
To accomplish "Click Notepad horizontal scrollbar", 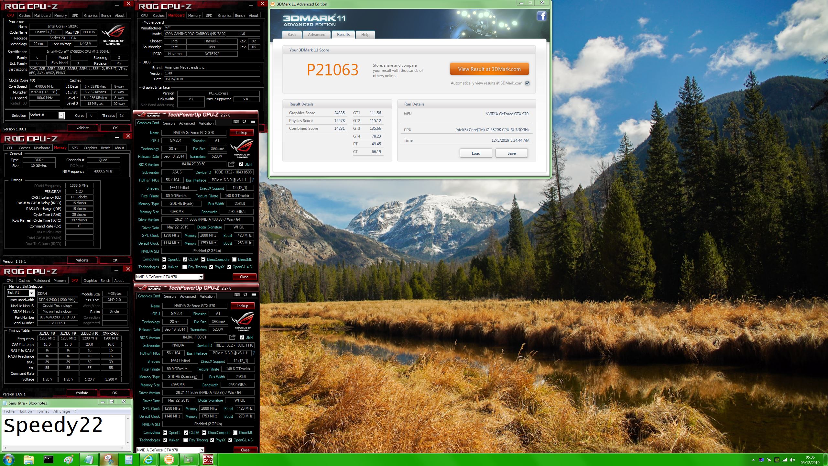I will pyautogui.click(x=63, y=448).
